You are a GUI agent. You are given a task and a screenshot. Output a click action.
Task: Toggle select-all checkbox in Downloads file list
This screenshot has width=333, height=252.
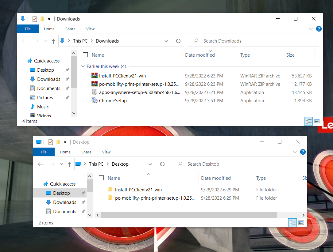[x=85, y=55]
